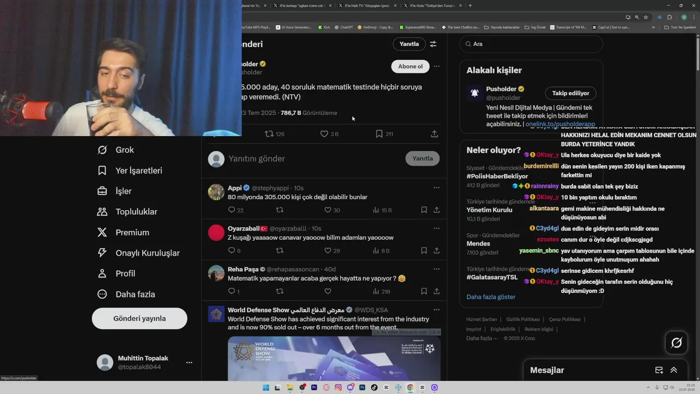
Task: Open Instagram from taskbar
Action: click(x=339, y=387)
